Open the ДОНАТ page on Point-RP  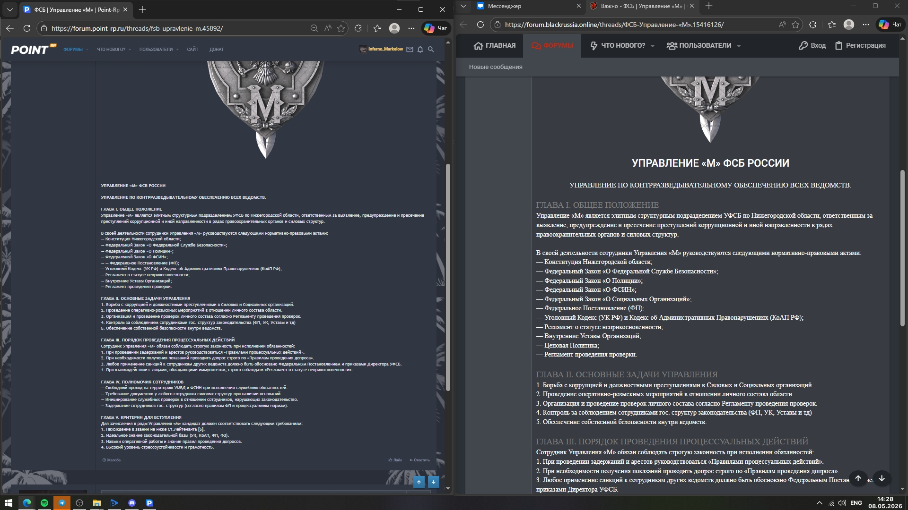[x=217, y=50]
